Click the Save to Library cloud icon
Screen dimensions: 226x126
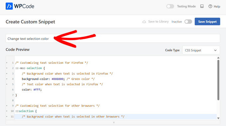(x=144, y=22)
